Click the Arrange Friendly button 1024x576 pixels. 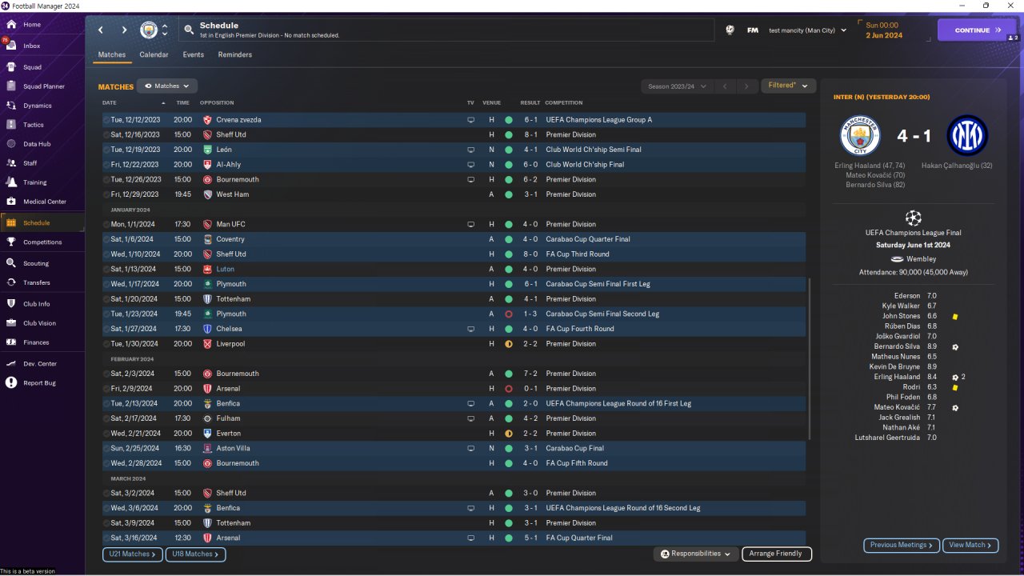[777, 554]
